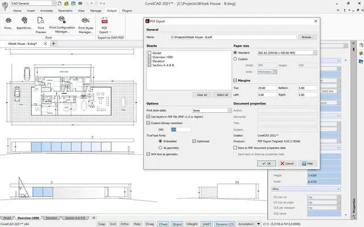The width and height of the screenshot is (364, 227).
Task: Open the Insert ribbon tab
Action: tap(31, 11)
